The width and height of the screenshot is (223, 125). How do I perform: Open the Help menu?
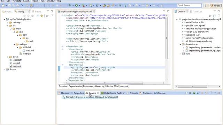pyautogui.click(x=59, y=1)
